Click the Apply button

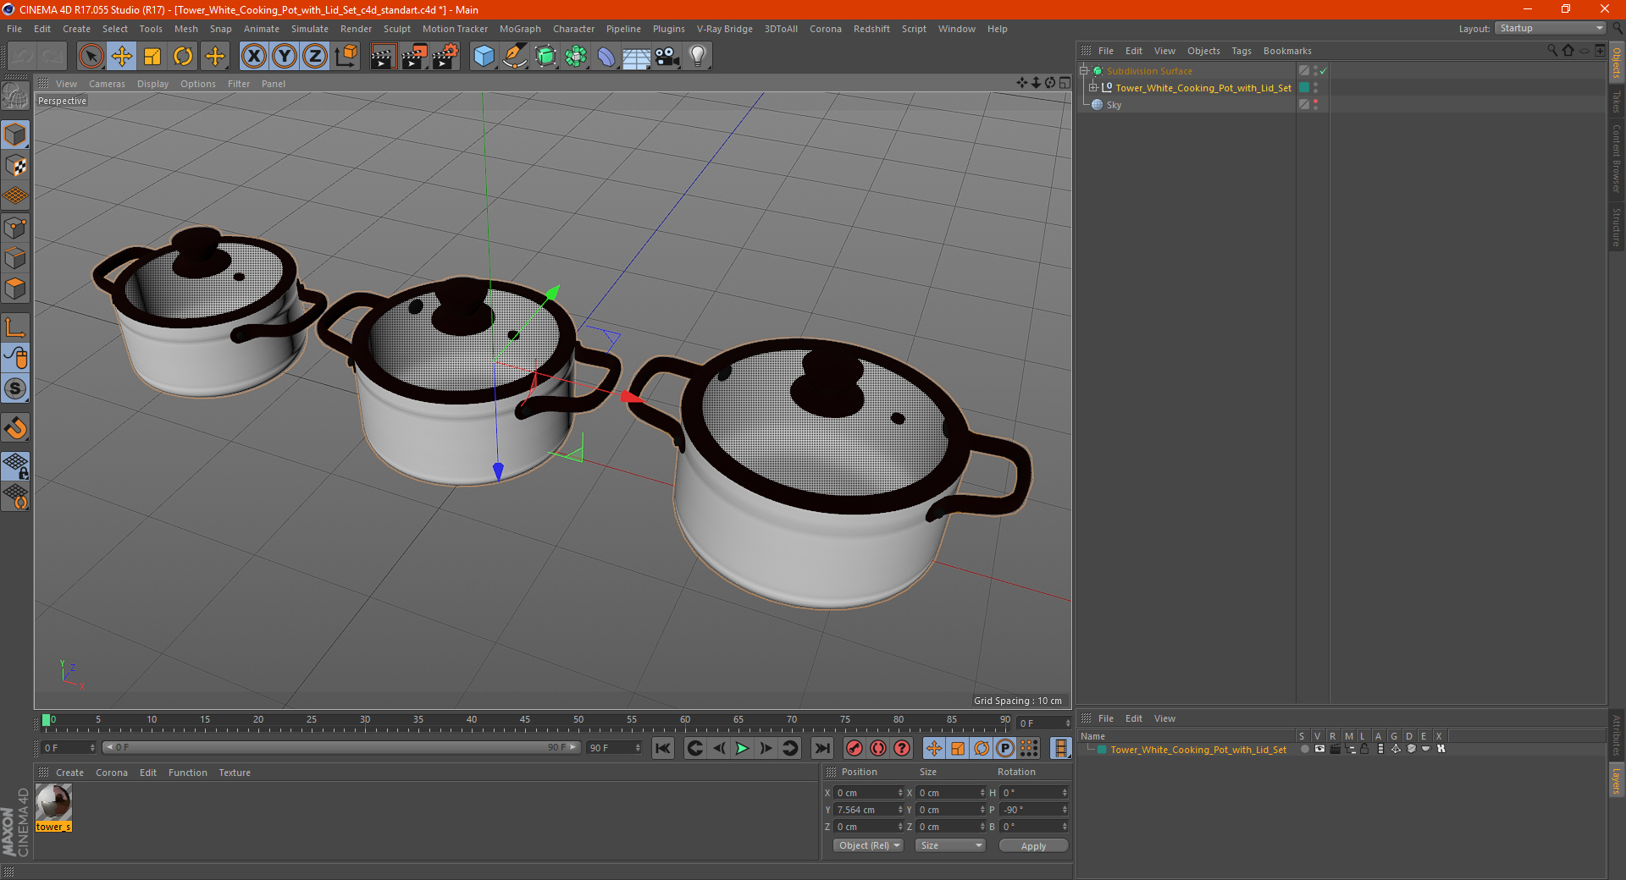pos(1033,845)
